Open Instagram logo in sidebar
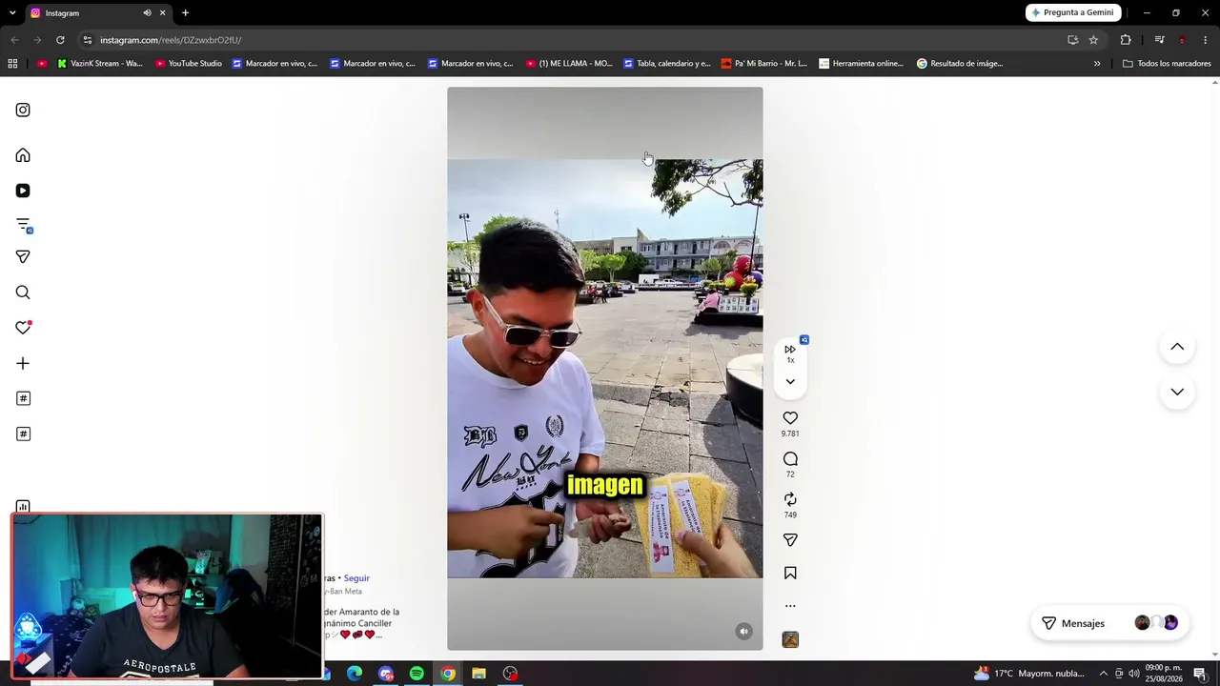Viewport: 1220px width, 686px height. click(x=23, y=110)
